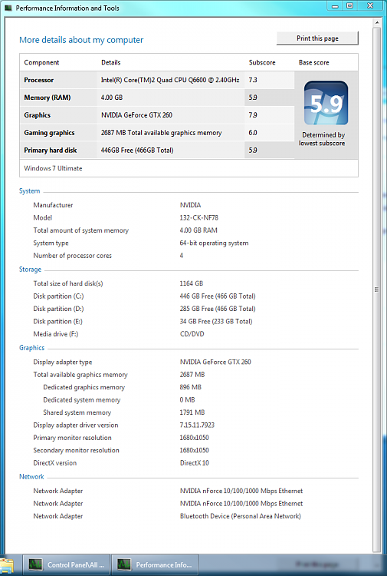Click the Media drive (F:) label
387x576 pixels.
56,334
